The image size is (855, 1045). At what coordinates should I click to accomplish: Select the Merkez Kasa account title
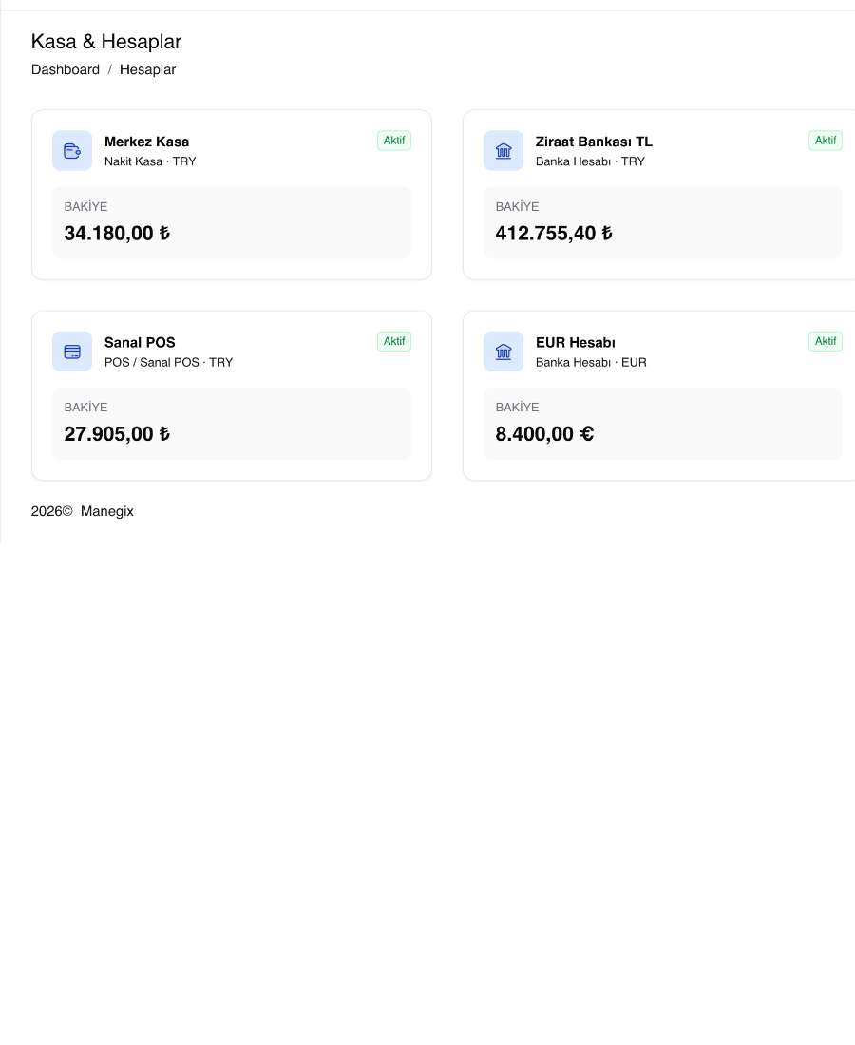click(146, 142)
